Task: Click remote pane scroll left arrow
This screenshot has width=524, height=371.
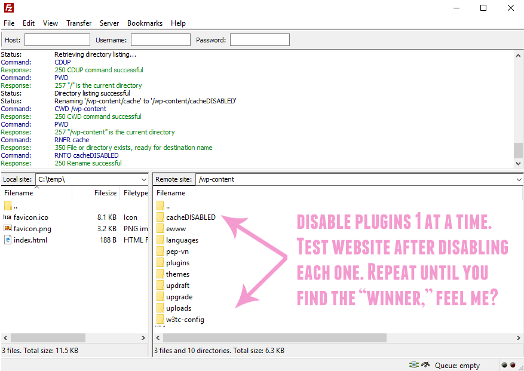Action: (158, 338)
